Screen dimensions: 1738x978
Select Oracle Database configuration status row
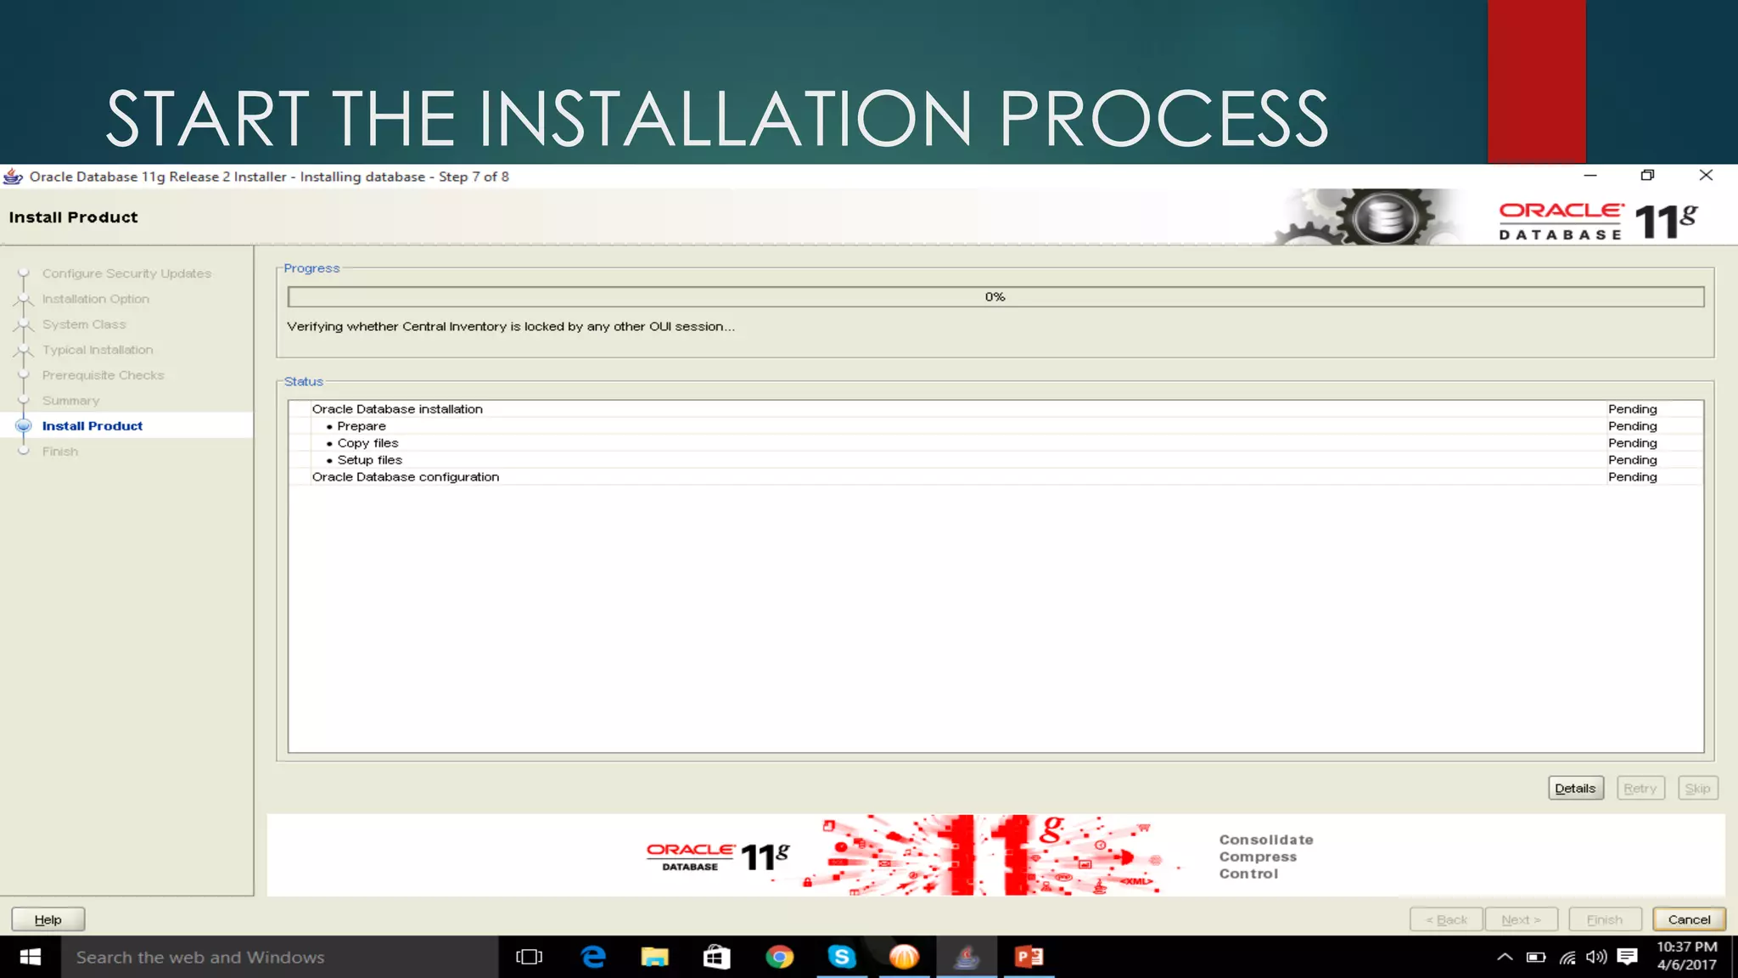995,477
